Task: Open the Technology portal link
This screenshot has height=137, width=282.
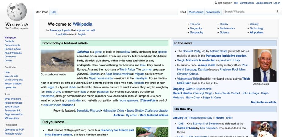Action: pos(257,28)
